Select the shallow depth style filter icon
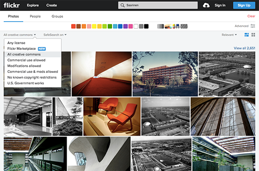Image resolution: width=259 pixels, height=171 pixels. [168, 26]
